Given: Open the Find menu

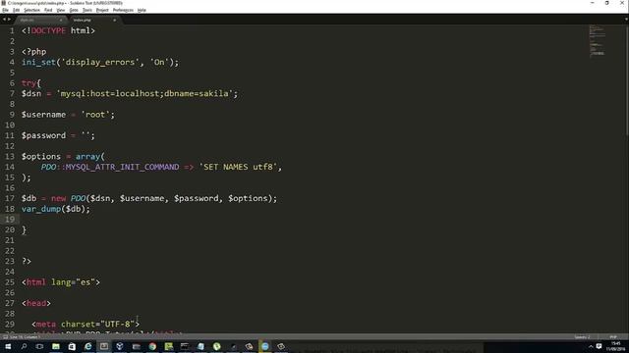Looking at the screenshot, I should tap(48, 10).
